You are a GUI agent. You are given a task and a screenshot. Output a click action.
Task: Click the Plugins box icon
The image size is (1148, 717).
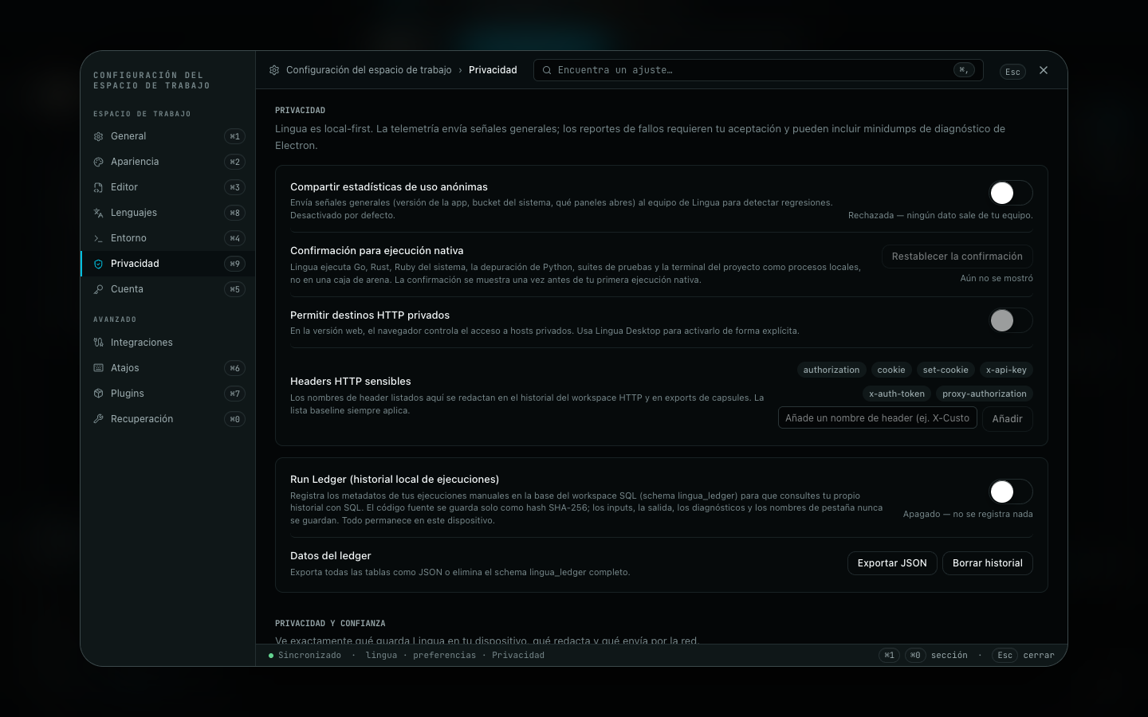(x=98, y=394)
